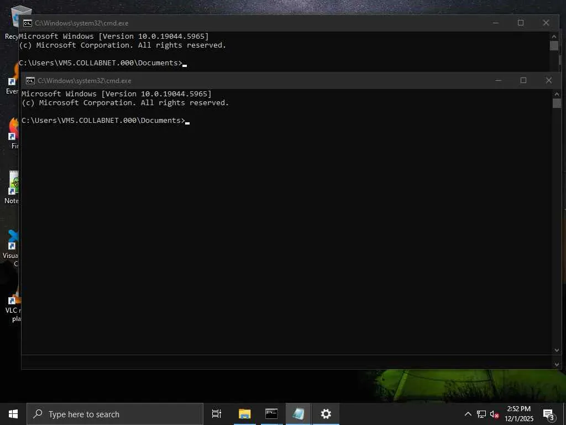
Task: Open the Action Center notifications
Action: (548, 414)
